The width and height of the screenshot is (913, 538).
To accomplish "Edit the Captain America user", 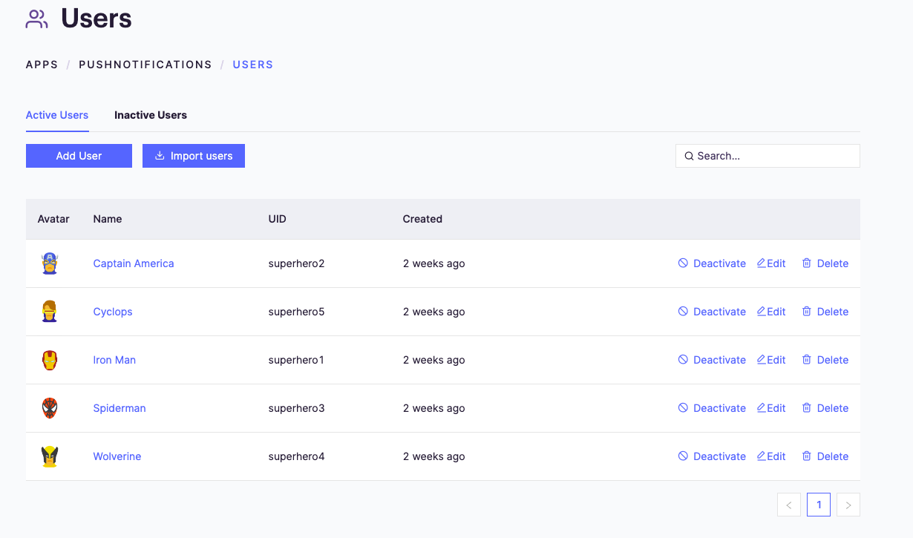I will coord(771,263).
